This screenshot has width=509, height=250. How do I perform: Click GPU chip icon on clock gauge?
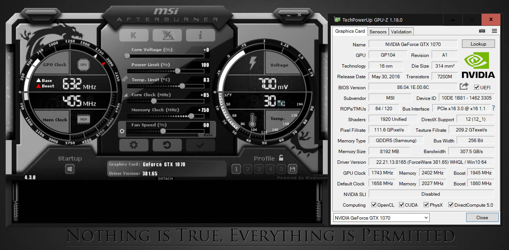click(x=84, y=65)
